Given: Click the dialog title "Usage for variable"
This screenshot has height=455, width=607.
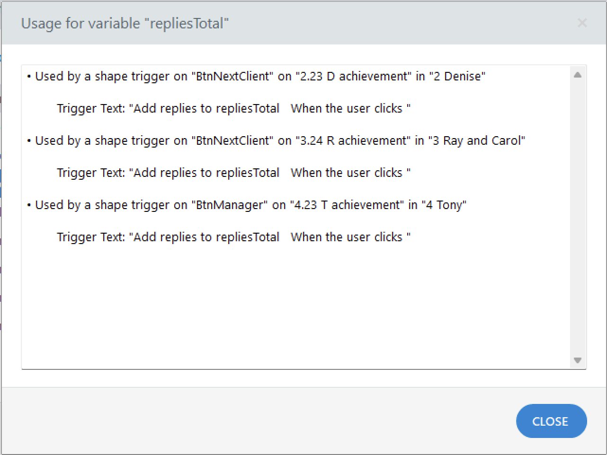Looking at the screenshot, I should coord(125,23).
